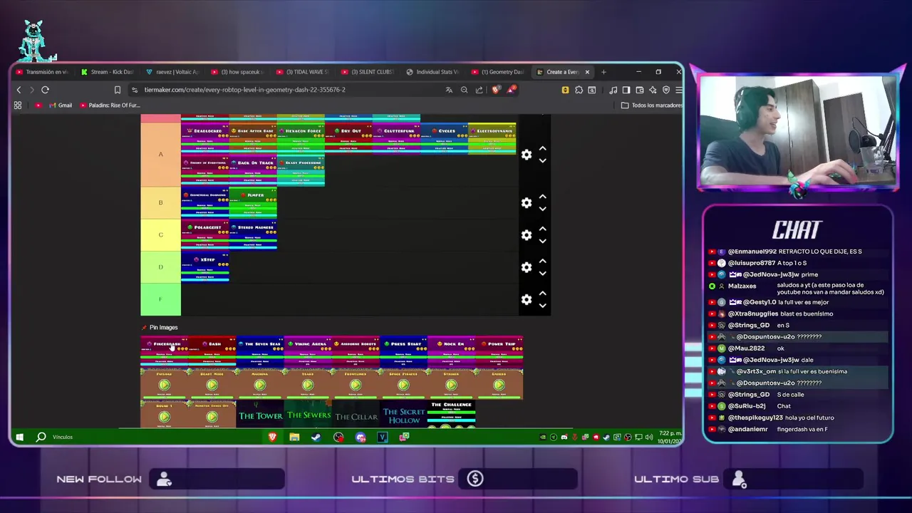912x513 pixels.
Task: Switch to the TIDAL WAVE tab
Action: [302, 72]
